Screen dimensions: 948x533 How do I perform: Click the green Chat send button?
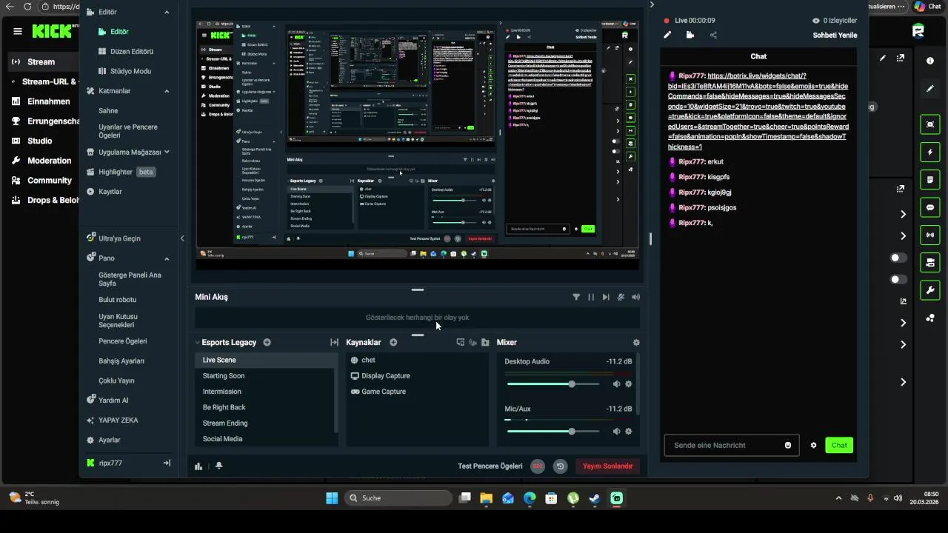839,446
